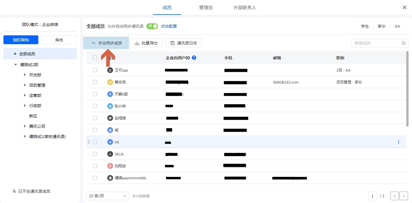
Task: Close the member management dialog
Action: pos(405,8)
